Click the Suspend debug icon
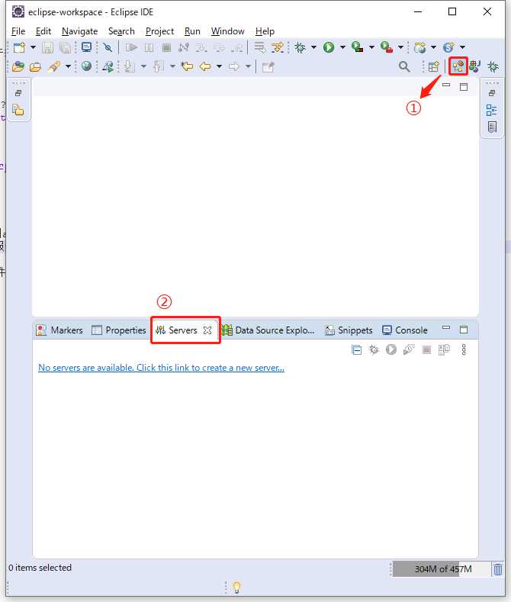 (149, 47)
